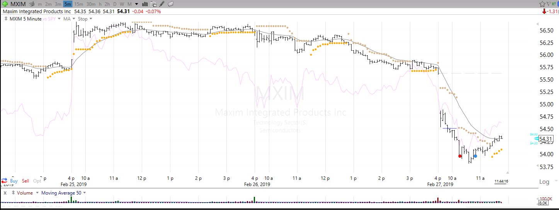Click the green plus add symbol icon
Viewport: 559px width, 210px height.
[x=5, y=4]
